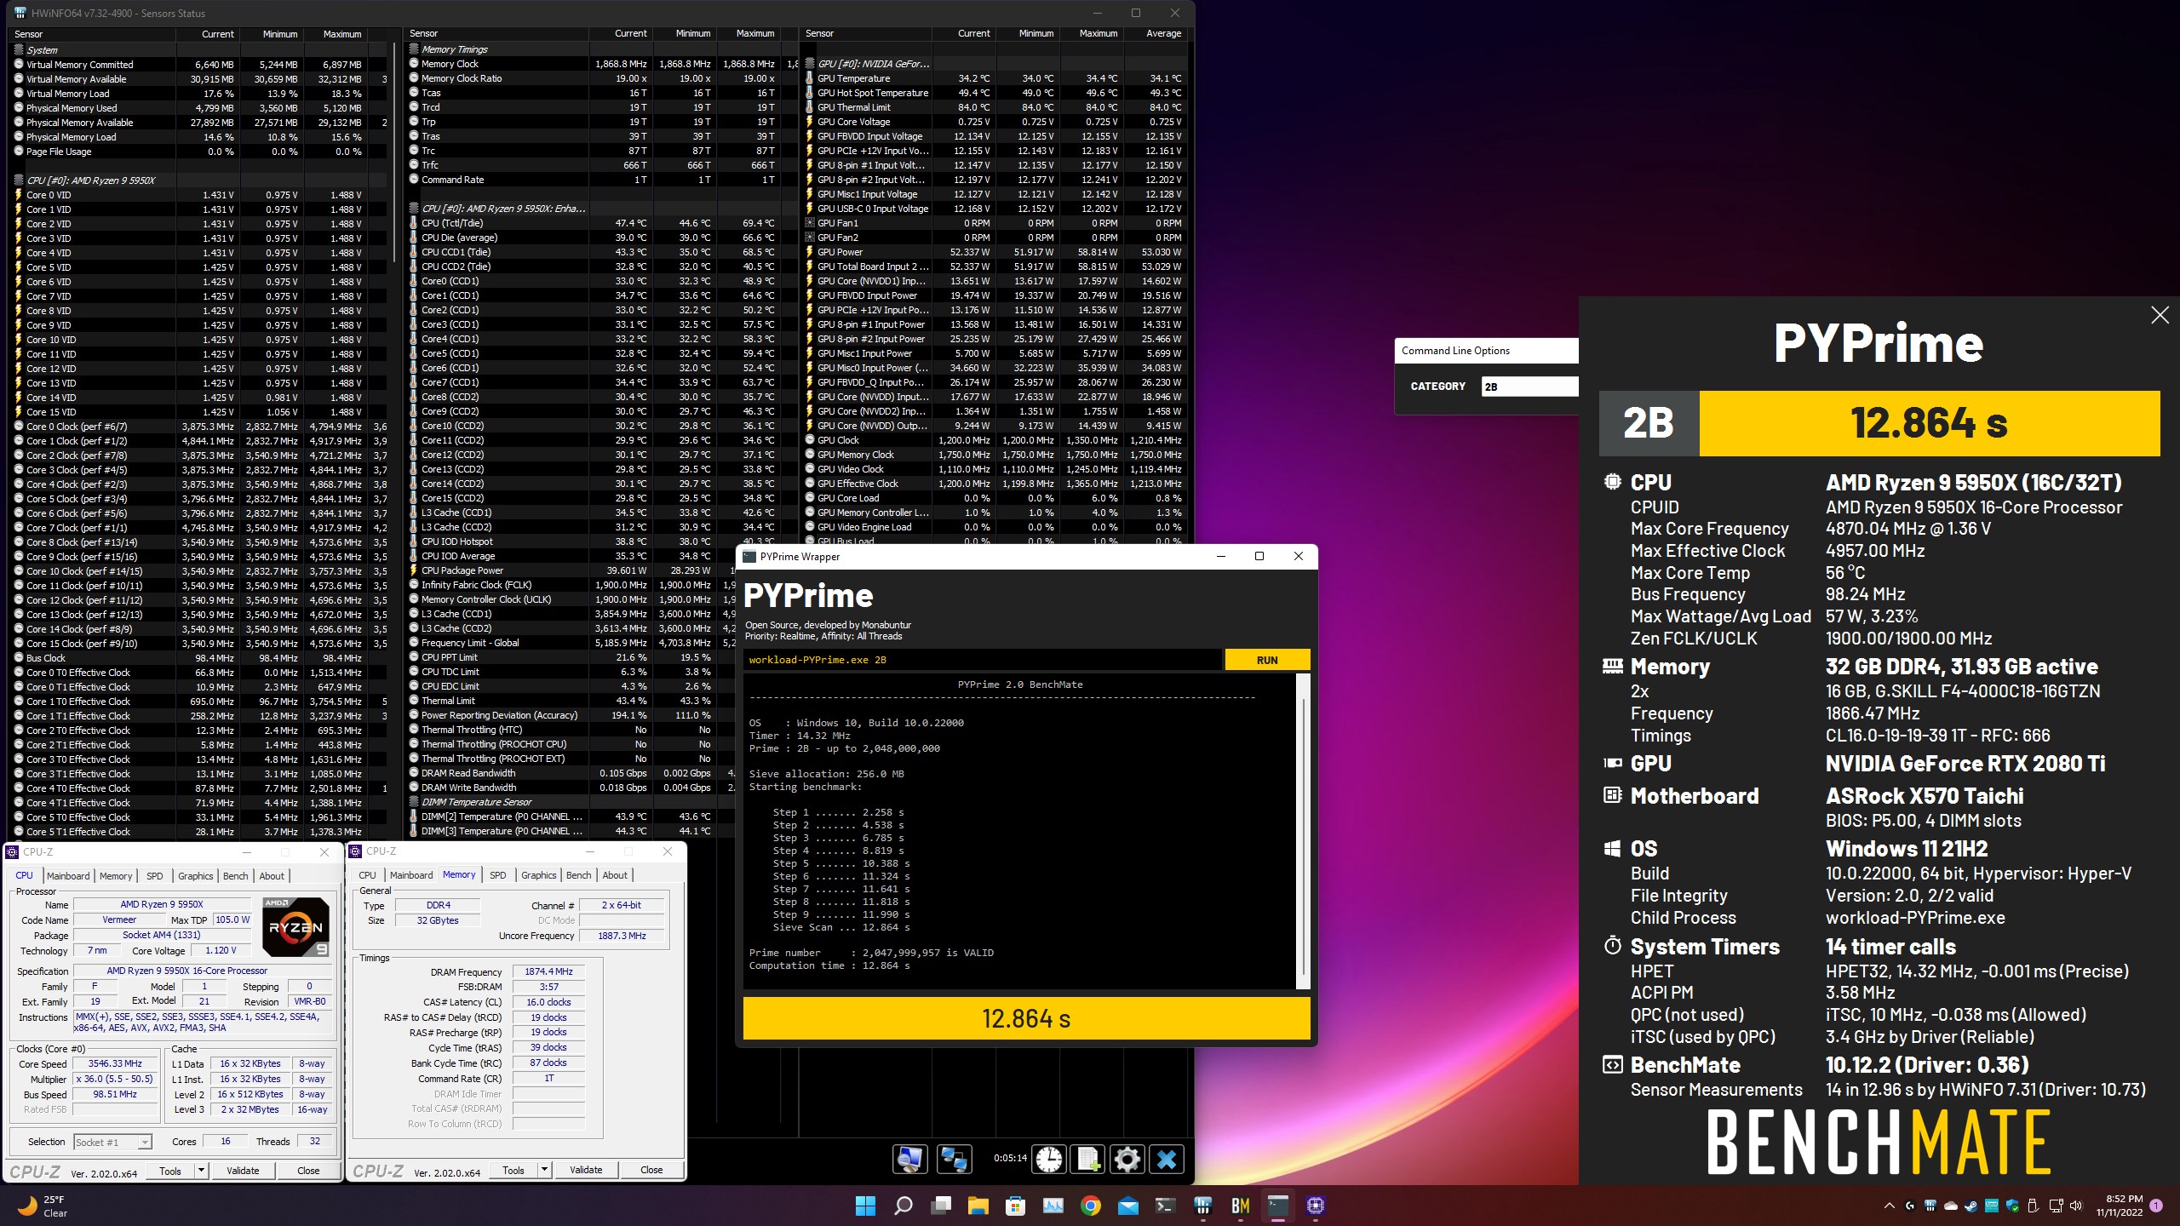Open Mail app from taskbar
Image resolution: width=2180 pixels, height=1226 pixels.
pos(1127,1205)
